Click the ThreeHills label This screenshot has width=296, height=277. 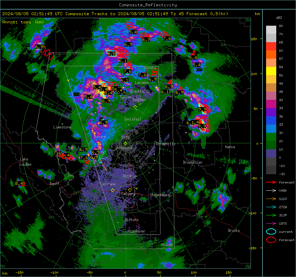coord(165,144)
